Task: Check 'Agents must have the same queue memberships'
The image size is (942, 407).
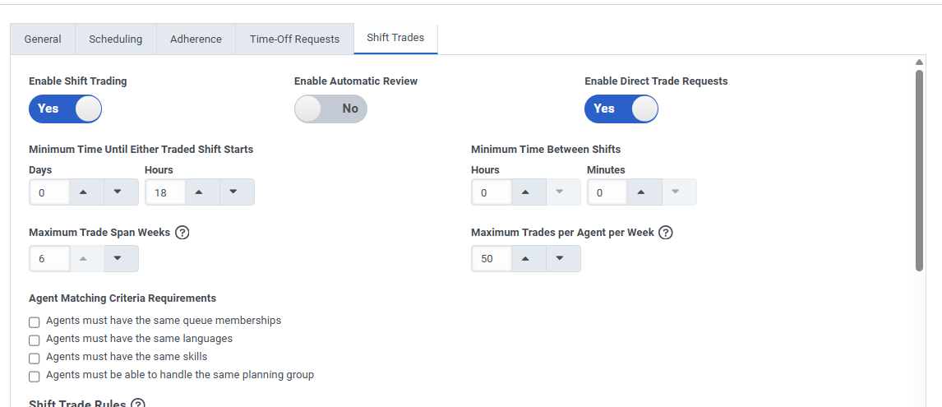Action: pyautogui.click(x=35, y=321)
